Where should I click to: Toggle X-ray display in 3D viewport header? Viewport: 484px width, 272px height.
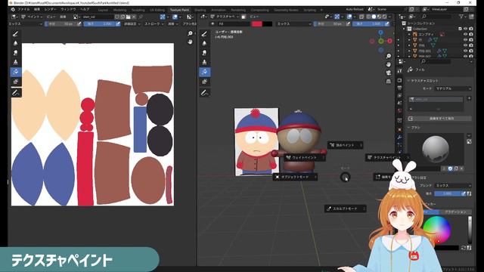pyautogui.click(x=361, y=17)
